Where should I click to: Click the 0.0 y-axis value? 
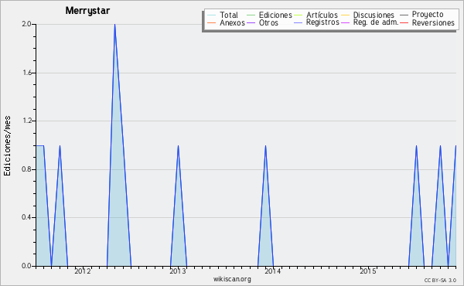point(26,266)
